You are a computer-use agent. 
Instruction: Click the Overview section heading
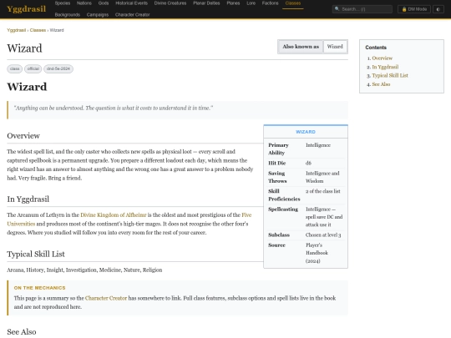pyautogui.click(x=23, y=136)
